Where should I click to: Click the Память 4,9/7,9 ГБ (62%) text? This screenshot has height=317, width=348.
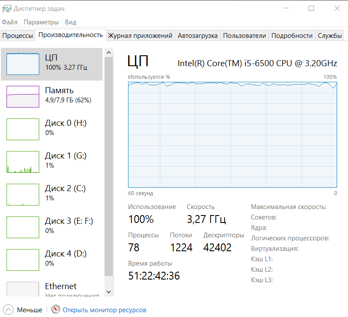(68, 100)
